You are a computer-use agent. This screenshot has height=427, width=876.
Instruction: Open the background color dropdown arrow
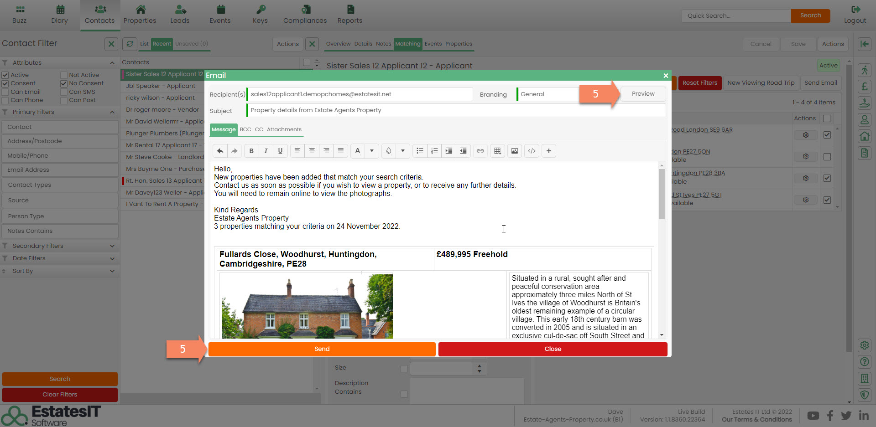(402, 151)
